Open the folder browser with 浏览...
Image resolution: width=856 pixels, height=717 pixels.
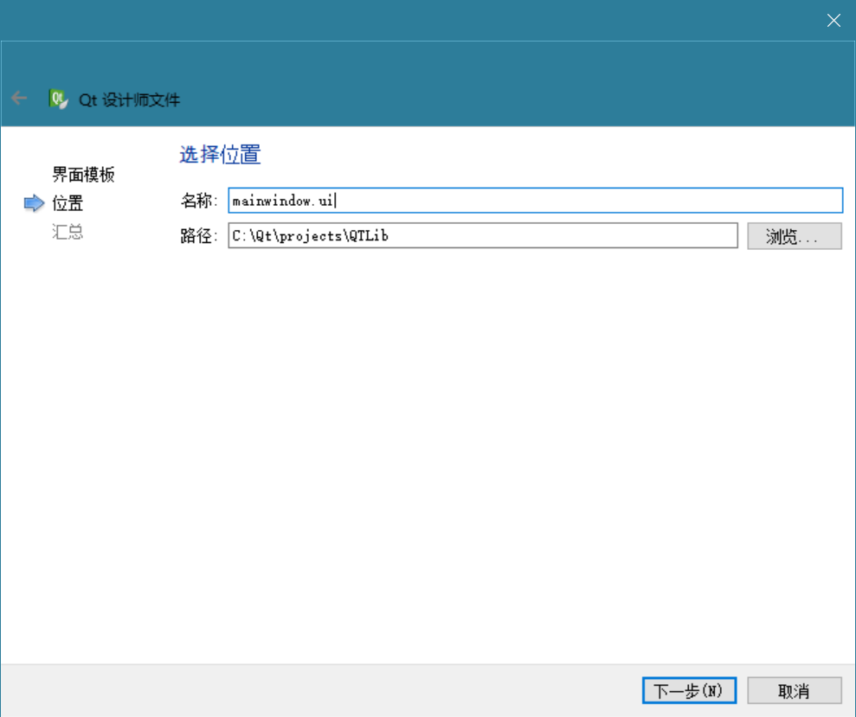coord(794,236)
